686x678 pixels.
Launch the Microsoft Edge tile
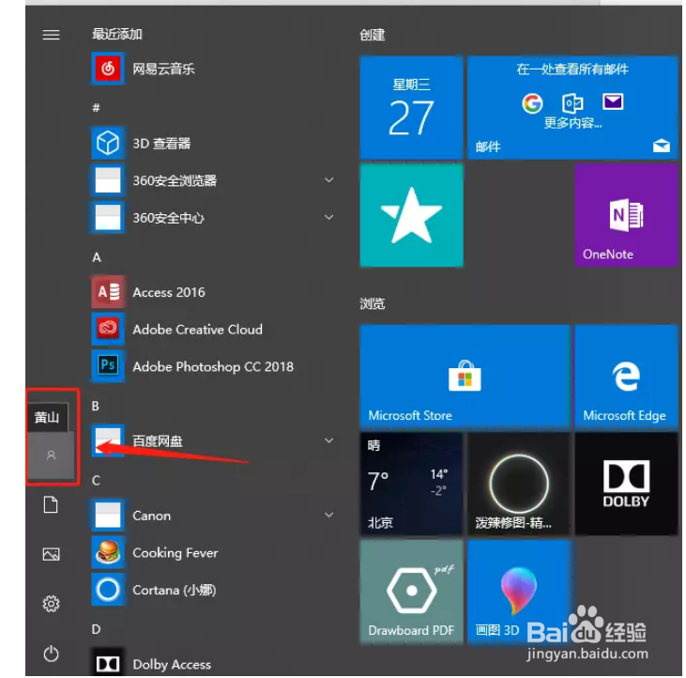626,377
